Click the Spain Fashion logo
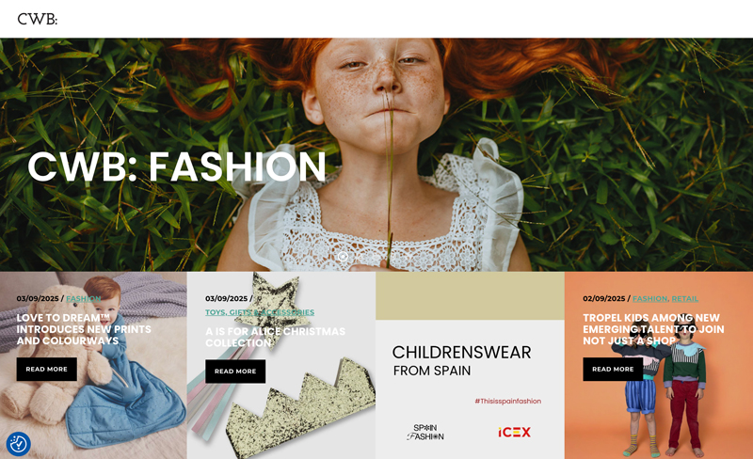The image size is (753, 459). coord(425,432)
